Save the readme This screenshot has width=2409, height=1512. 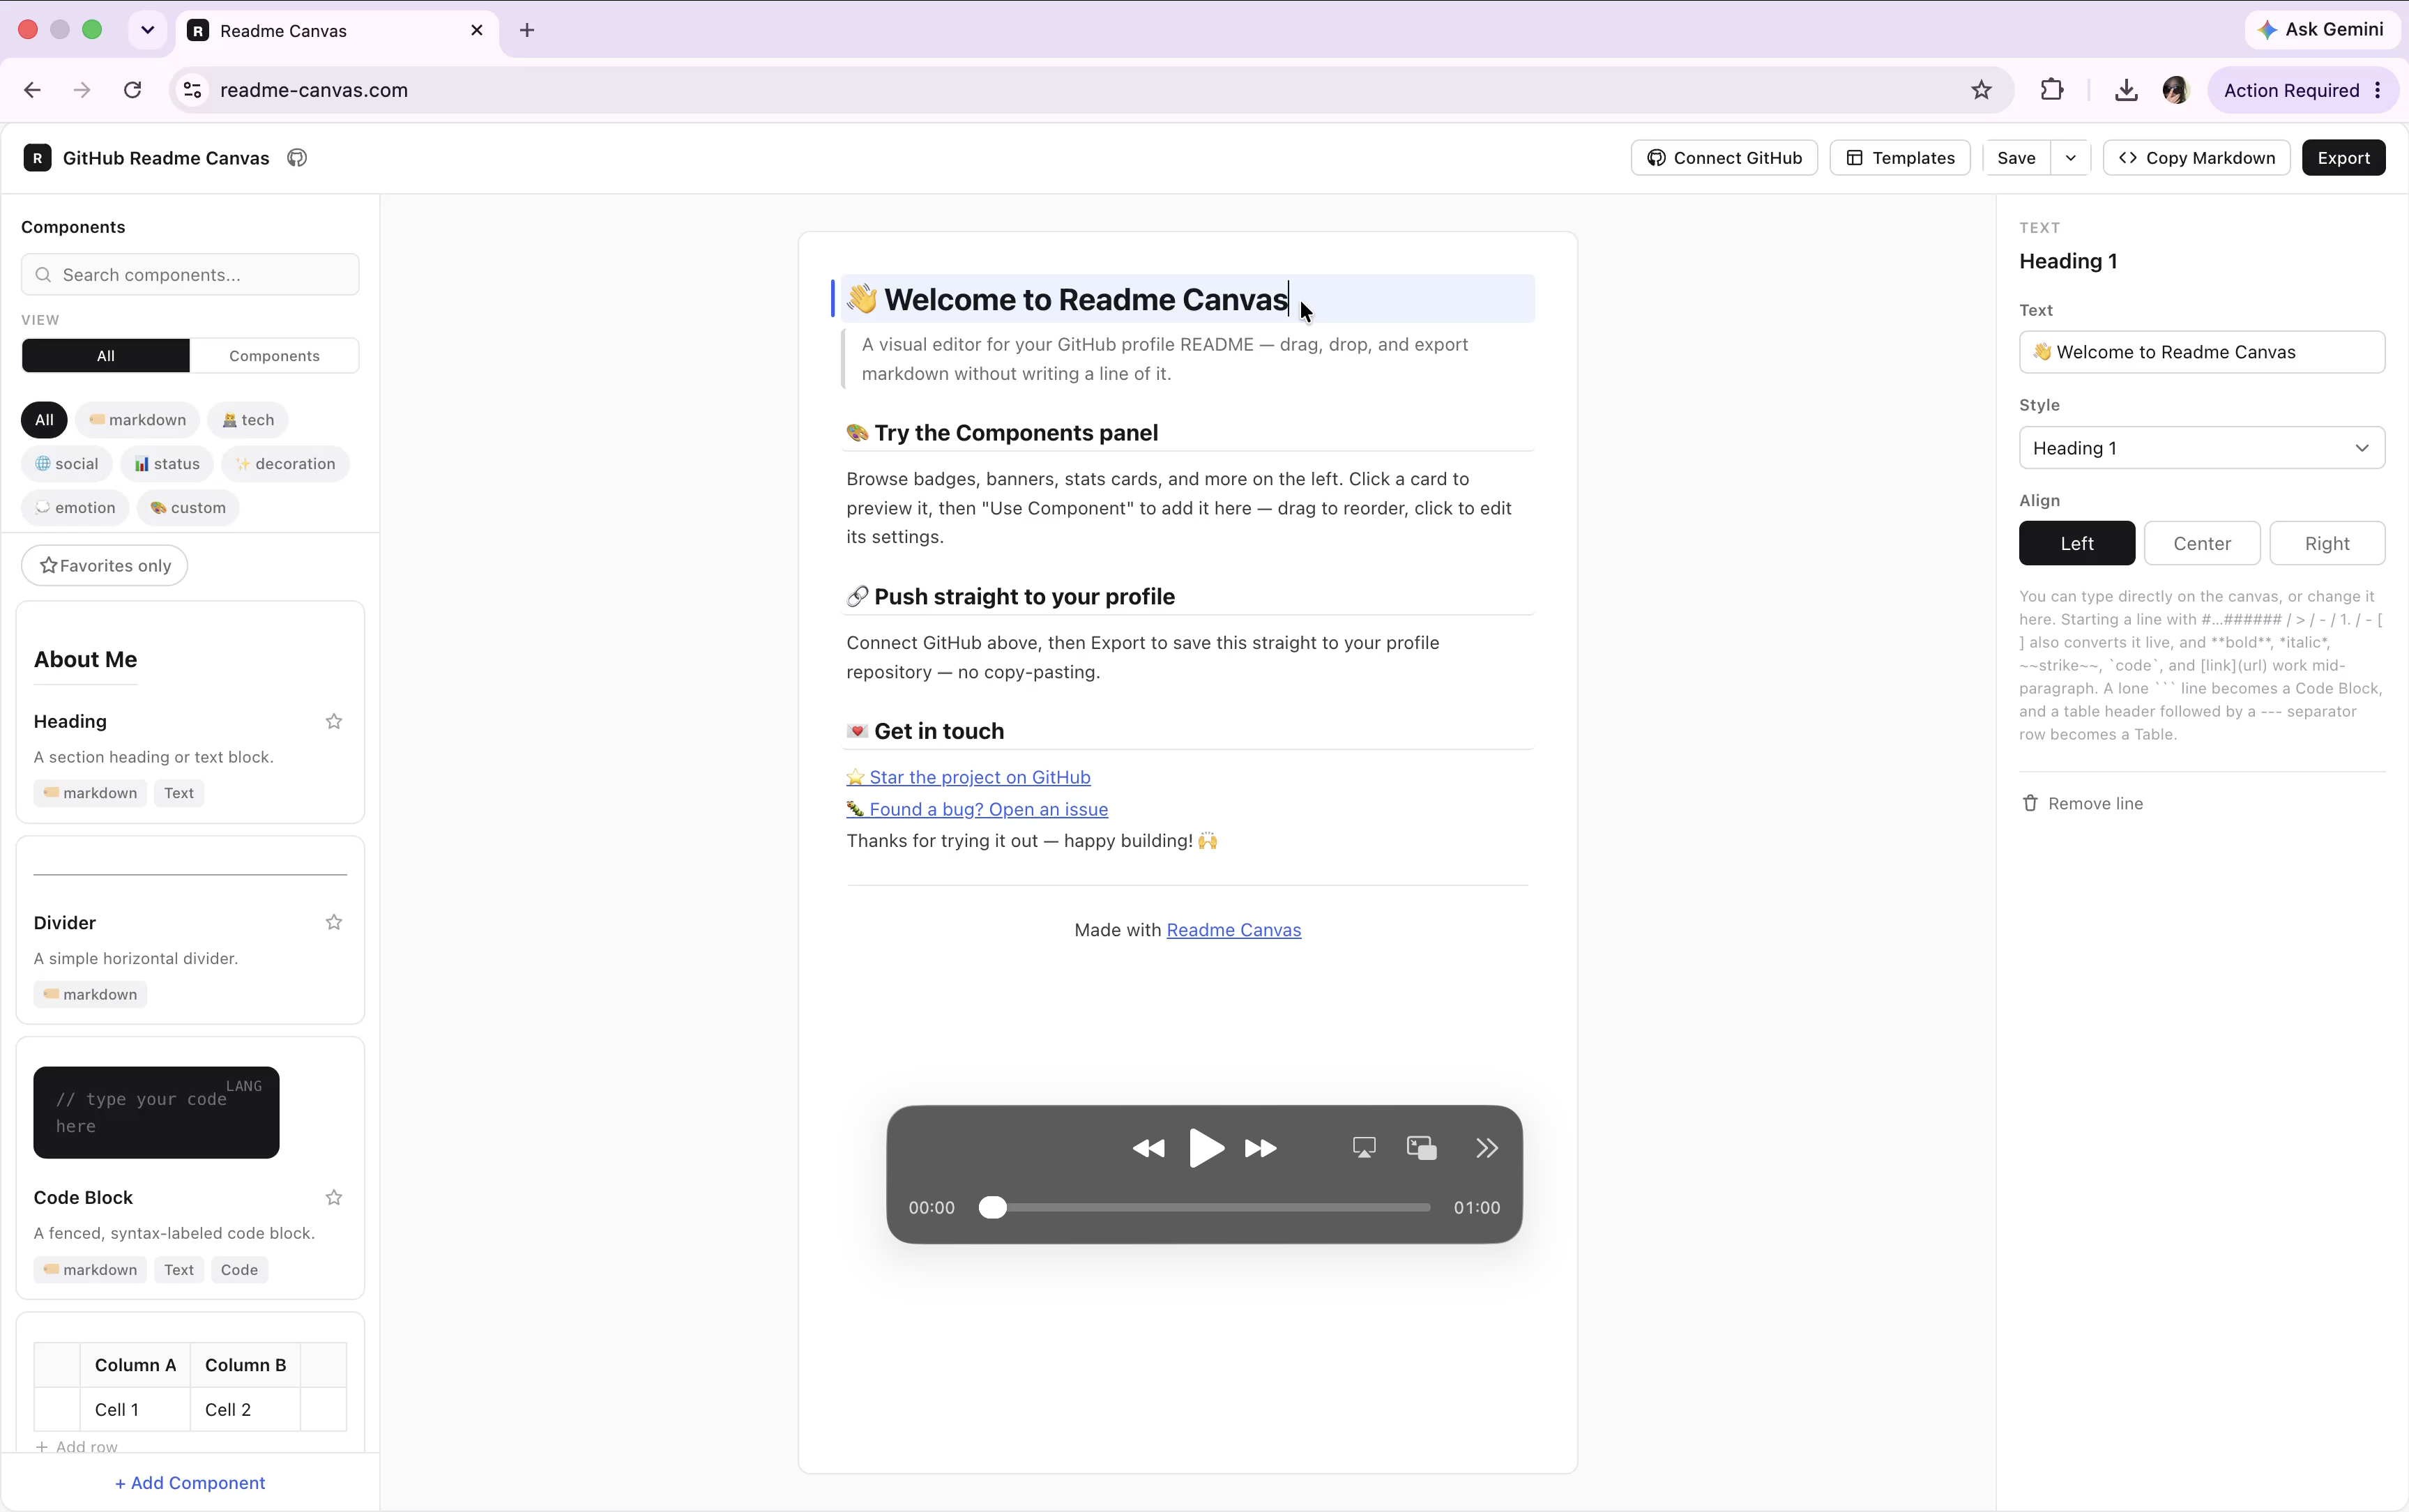[2016, 158]
